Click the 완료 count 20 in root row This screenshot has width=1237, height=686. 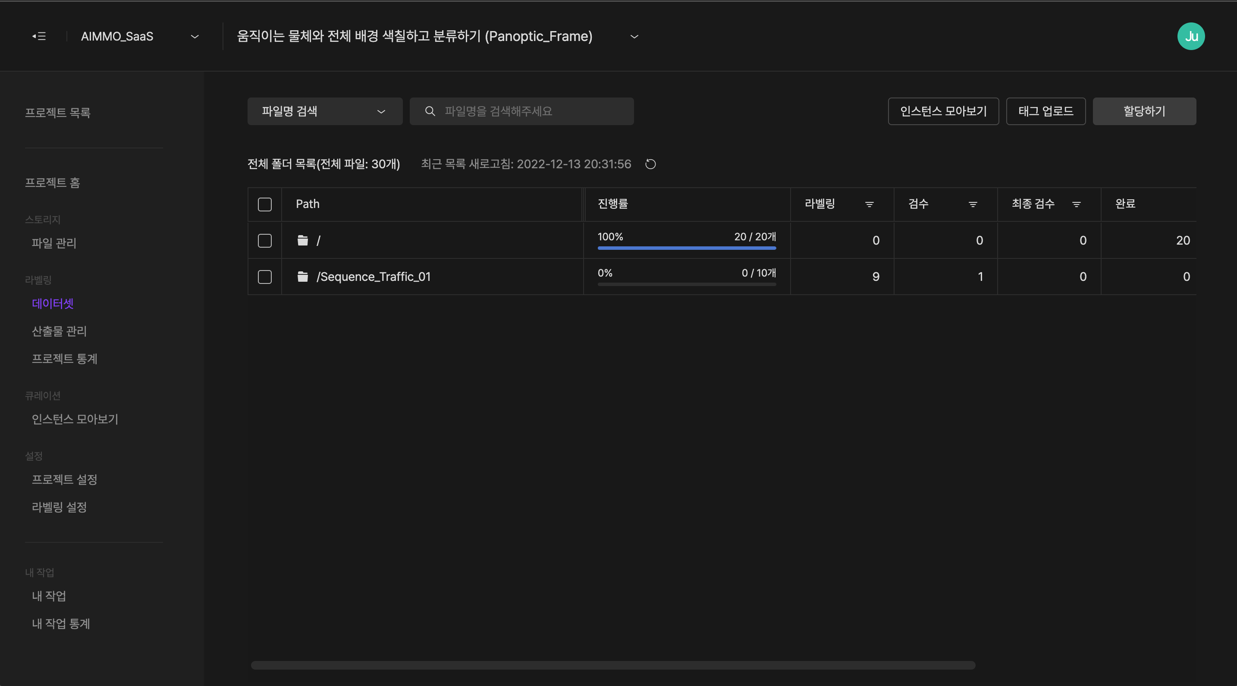point(1183,241)
